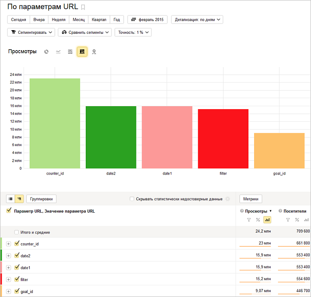Click the red filter bar

point(223,139)
